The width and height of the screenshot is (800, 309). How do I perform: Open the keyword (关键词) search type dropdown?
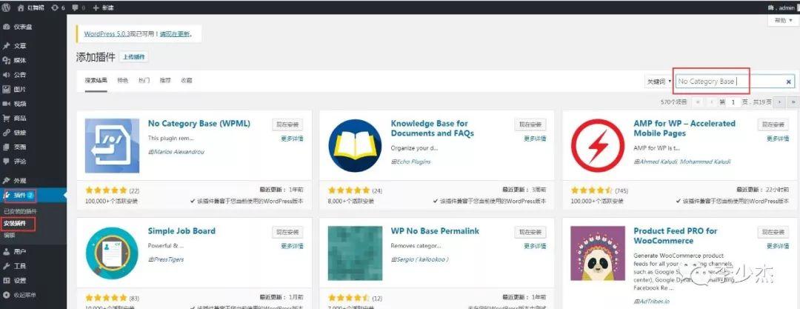(659, 82)
